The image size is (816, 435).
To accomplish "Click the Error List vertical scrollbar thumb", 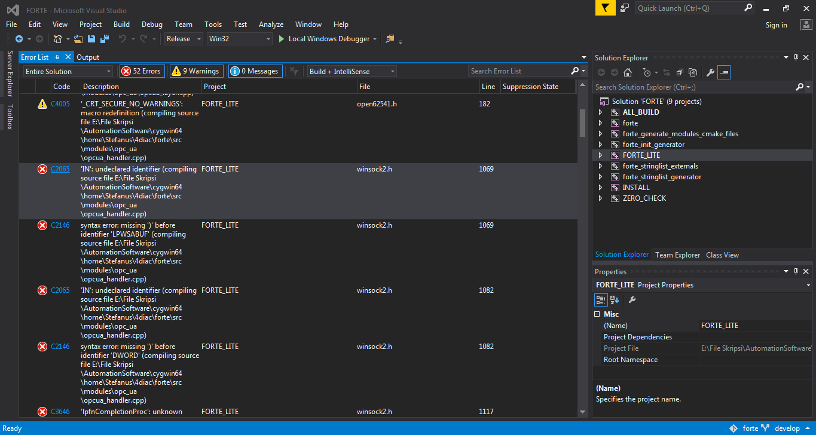I will (x=582, y=123).
